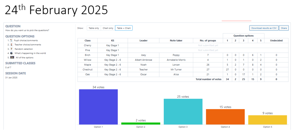Switch to Chart only view
The image size is (293, 136).
(x=108, y=28)
